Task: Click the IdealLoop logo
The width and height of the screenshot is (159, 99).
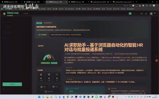Action: click(13, 13)
